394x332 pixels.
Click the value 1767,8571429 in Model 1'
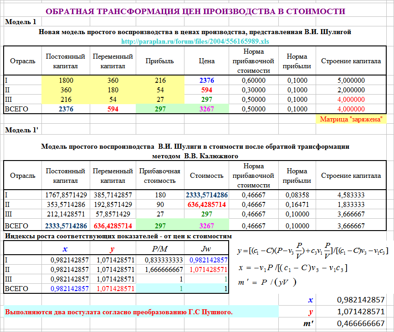pos(66,195)
